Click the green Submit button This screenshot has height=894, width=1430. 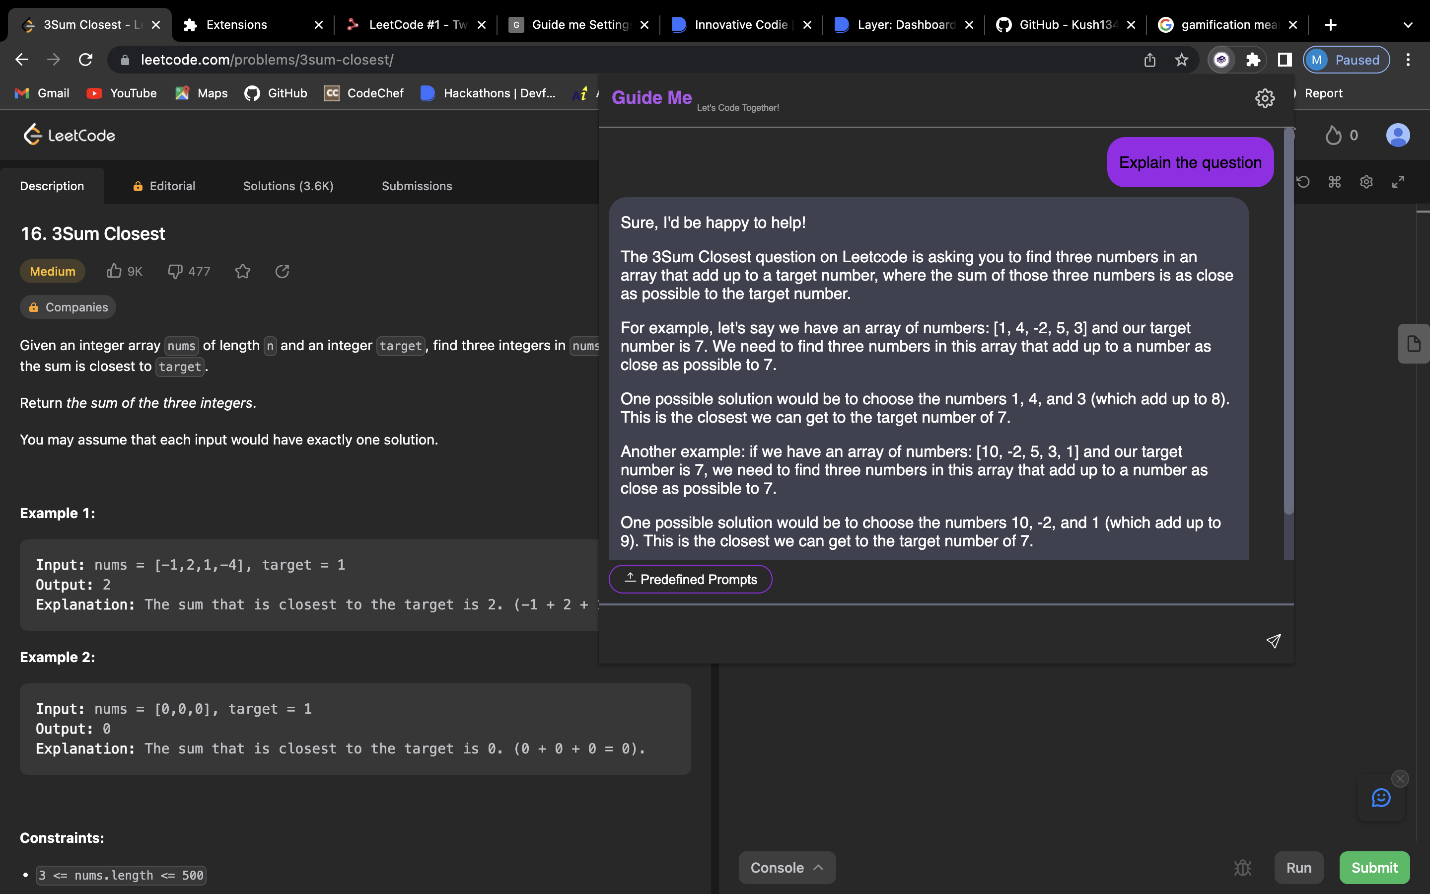point(1374,867)
